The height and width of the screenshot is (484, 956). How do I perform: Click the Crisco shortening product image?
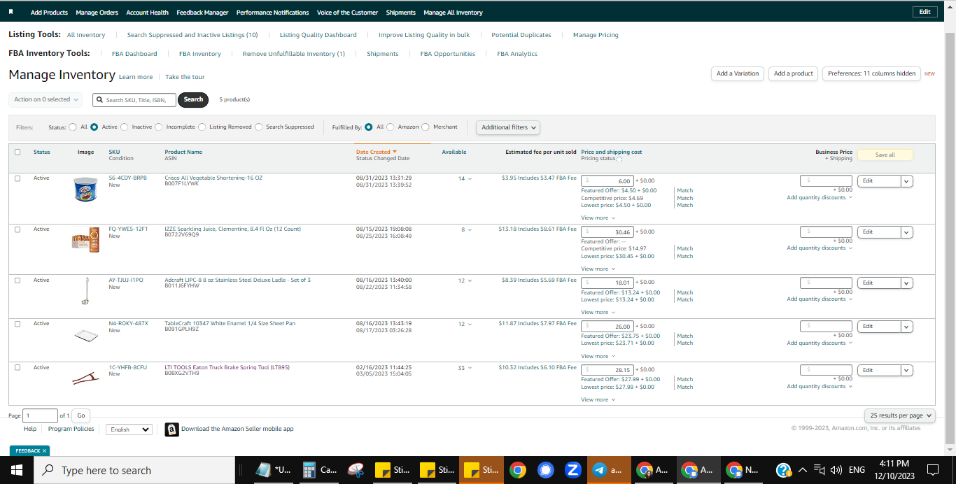pos(85,190)
